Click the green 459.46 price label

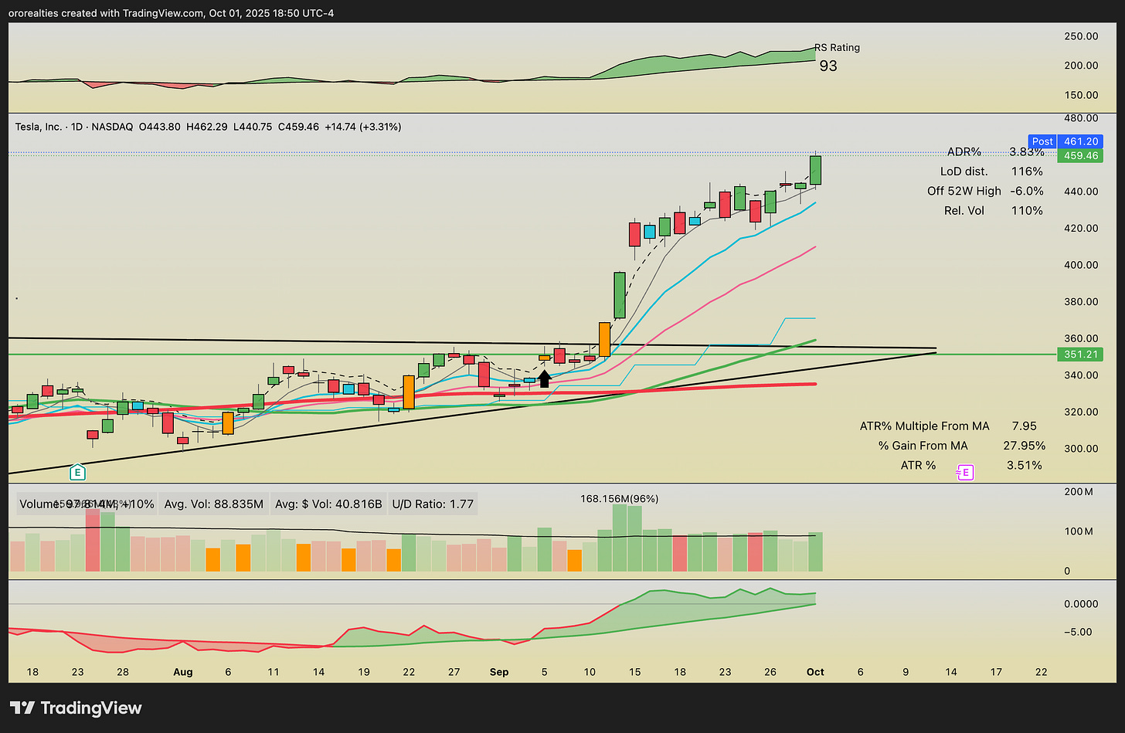point(1081,156)
